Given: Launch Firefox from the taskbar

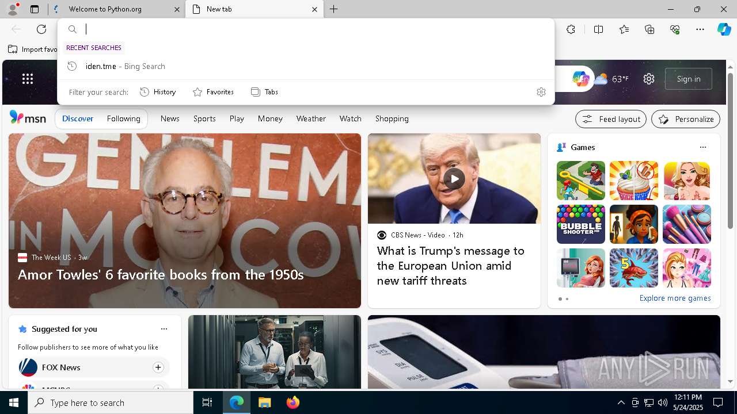Looking at the screenshot, I should [x=292, y=402].
